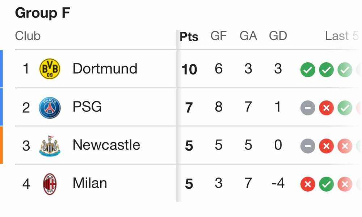The height and width of the screenshot is (217, 362).
Task: Sort table by Pts column header
Action: [x=189, y=37]
